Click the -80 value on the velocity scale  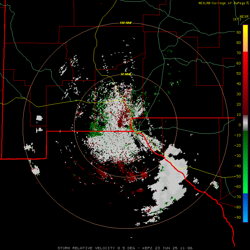237,207
